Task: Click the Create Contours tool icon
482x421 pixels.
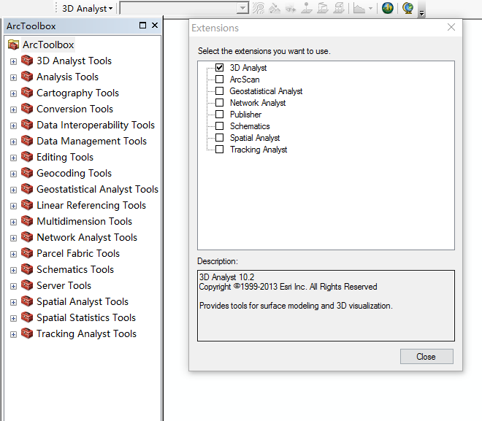Action: click(x=259, y=8)
